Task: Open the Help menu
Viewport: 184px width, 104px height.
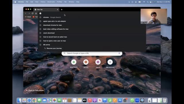Action: [x=78, y=2]
